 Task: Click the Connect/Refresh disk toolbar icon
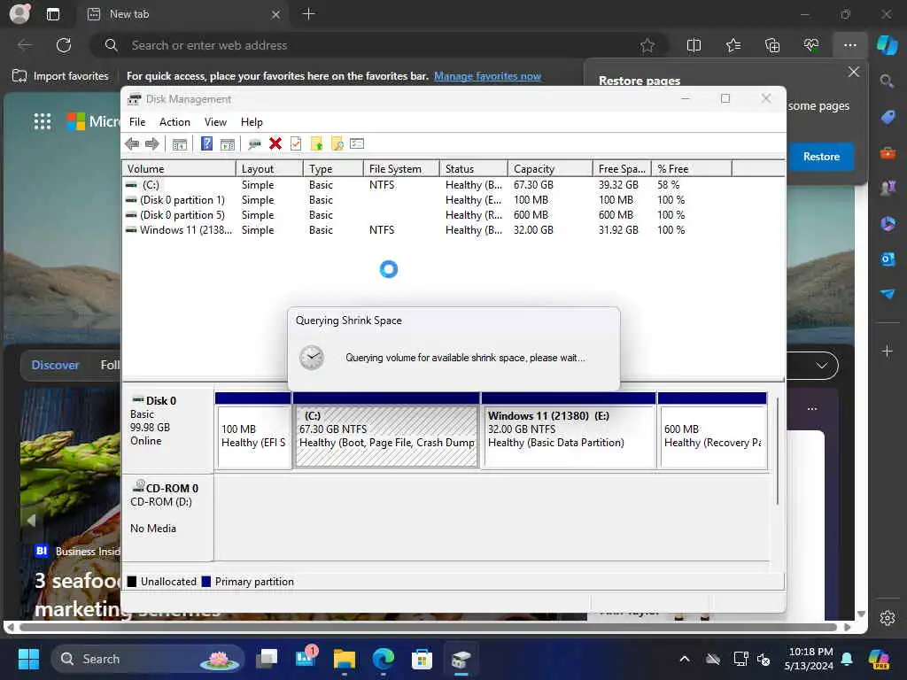tap(254, 144)
